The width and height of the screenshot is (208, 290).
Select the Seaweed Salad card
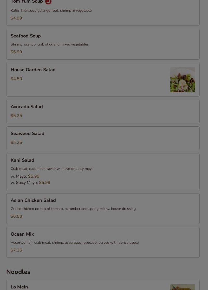click(x=103, y=138)
